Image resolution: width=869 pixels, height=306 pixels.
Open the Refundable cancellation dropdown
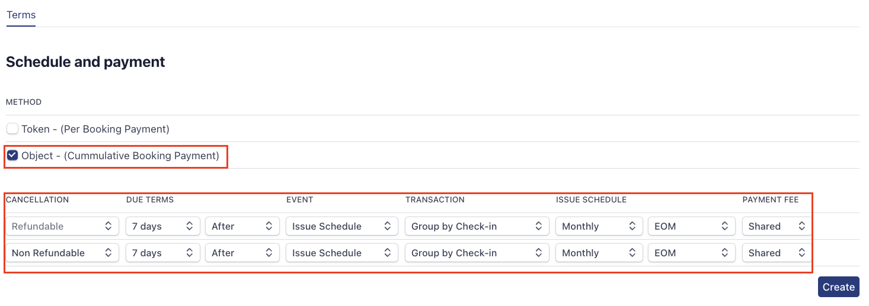point(62,226)
